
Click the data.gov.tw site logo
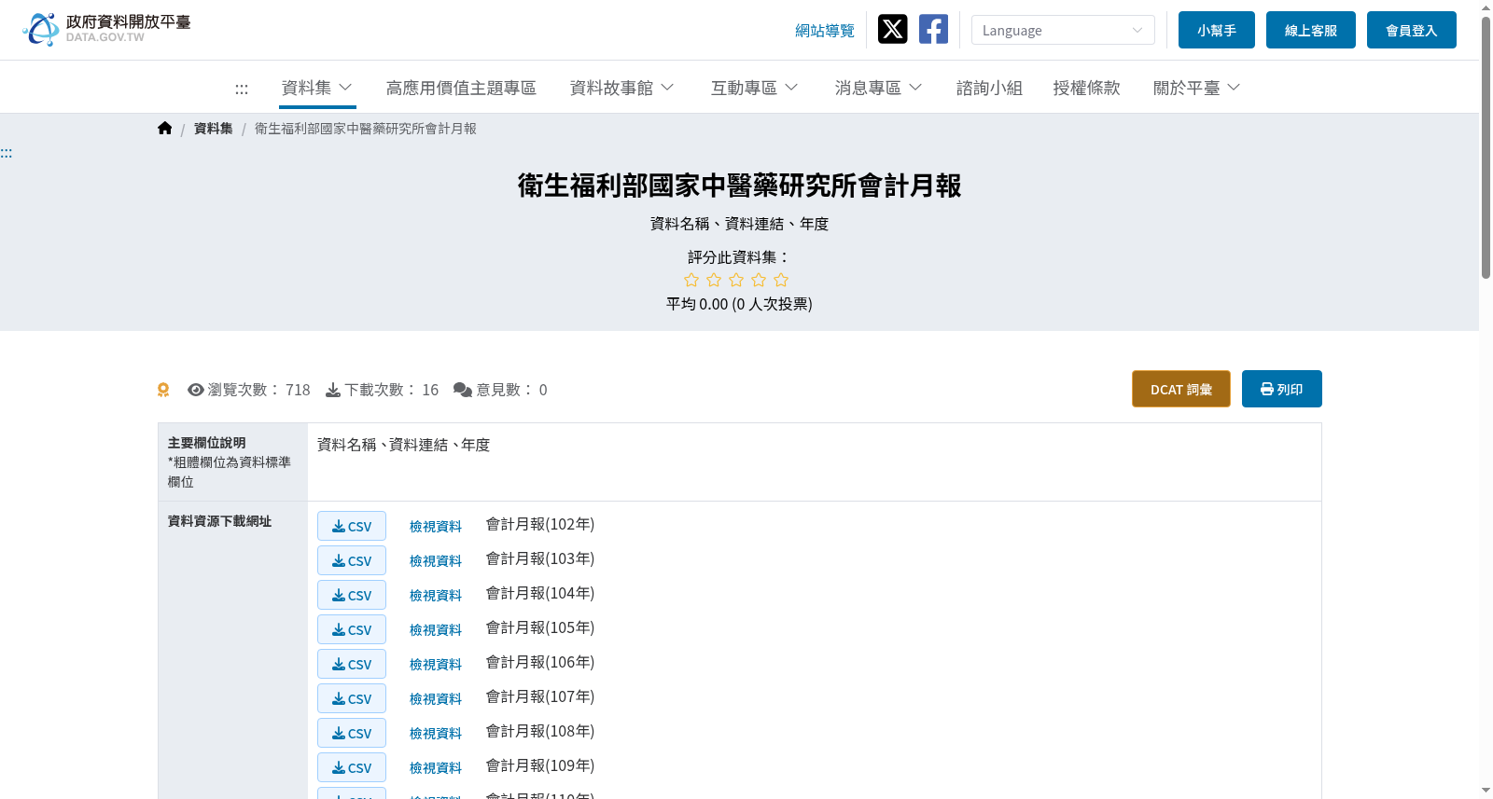coord(106,29)
